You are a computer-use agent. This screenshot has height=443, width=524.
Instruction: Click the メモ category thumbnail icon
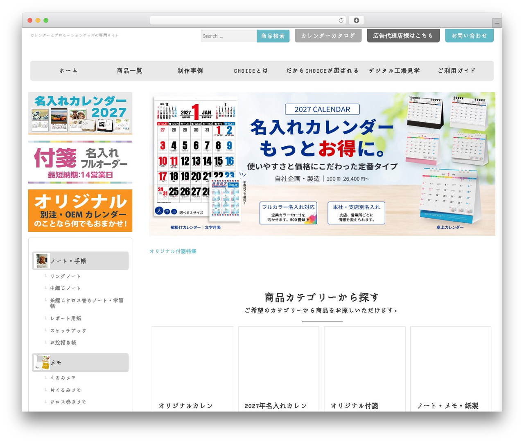tap(42, 362)
